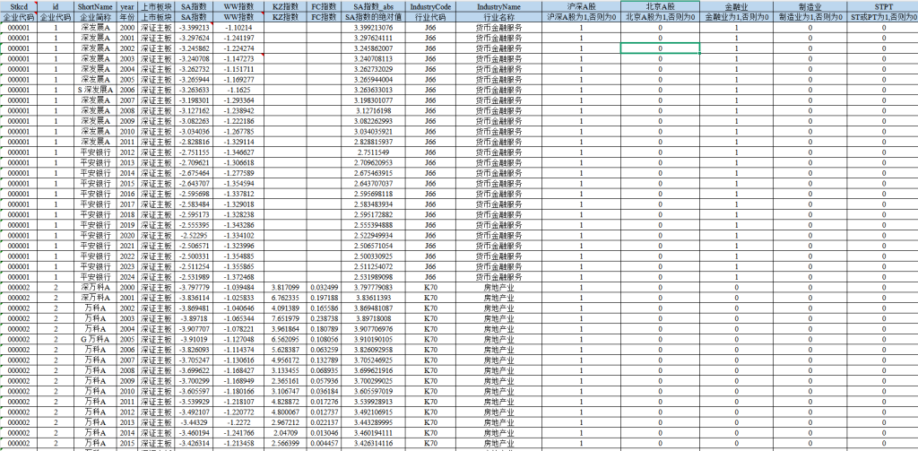Click SA value -3.89718
Image resolution: width=918 pixels, height=451 pixels.
(195, 318)
